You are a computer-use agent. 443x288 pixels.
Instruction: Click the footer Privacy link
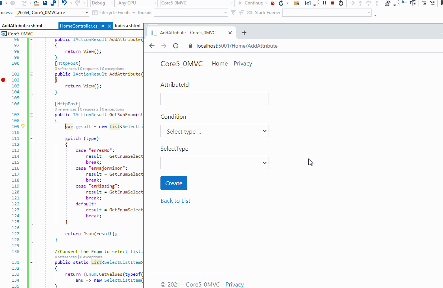click(x=235, y=284)
